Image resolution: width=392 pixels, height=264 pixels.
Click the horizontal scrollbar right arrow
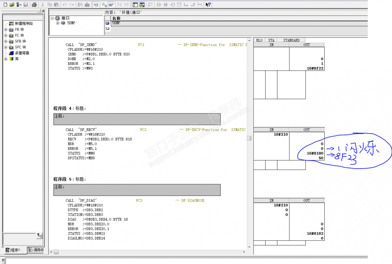click(x=244, y=252)
